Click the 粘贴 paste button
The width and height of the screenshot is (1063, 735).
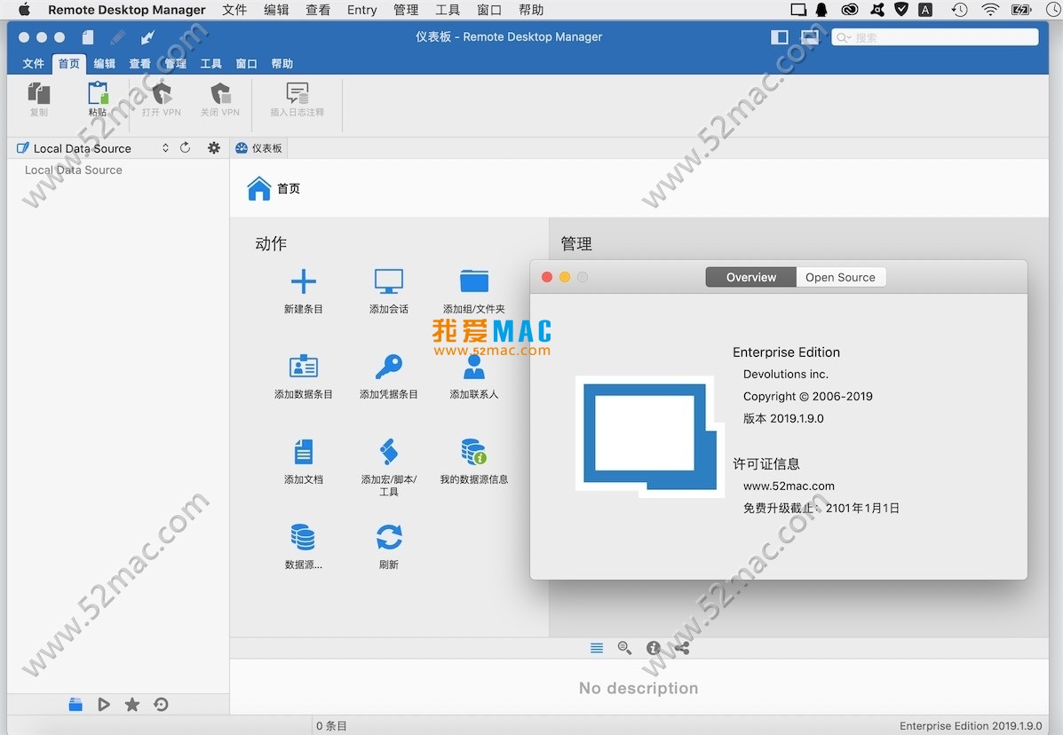tap(98, 98)
